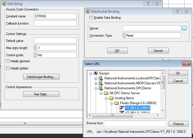193x138 pixels.
Task: Click the National Instruments.OPCDemo server icon
Action: tap(101, 88)
